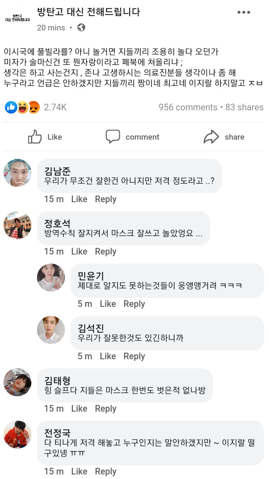Viewport: 269px width, 479px height.
Task: Open the 2.74K reactions count
Action: coord(55,107)
